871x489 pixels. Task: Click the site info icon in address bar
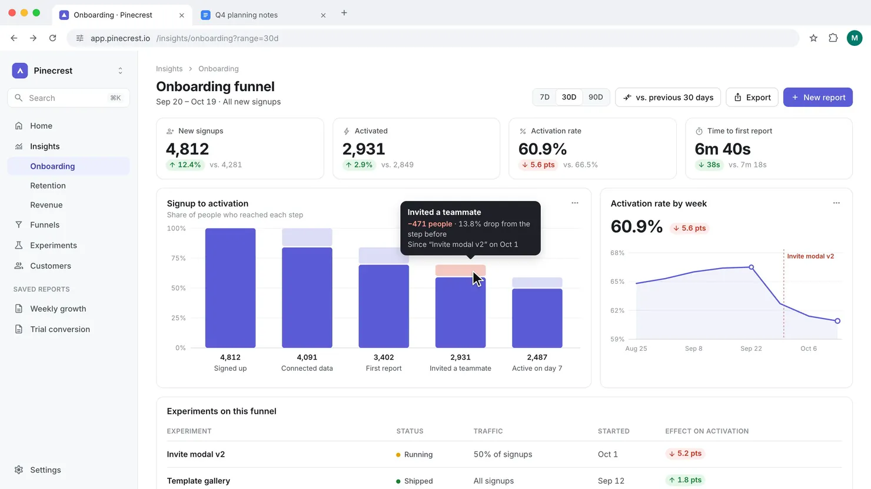[80, 38]
